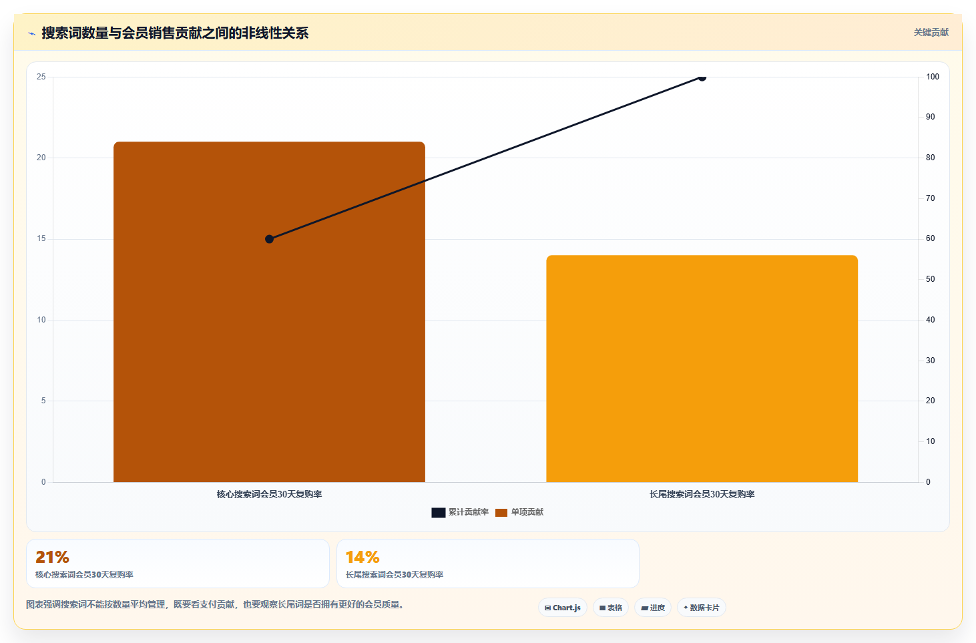Image resolution: width=976 pixels, height=643 pixels.
Task: Toggle the 单项贡献 legend item
Action: (x=519, y=512)
